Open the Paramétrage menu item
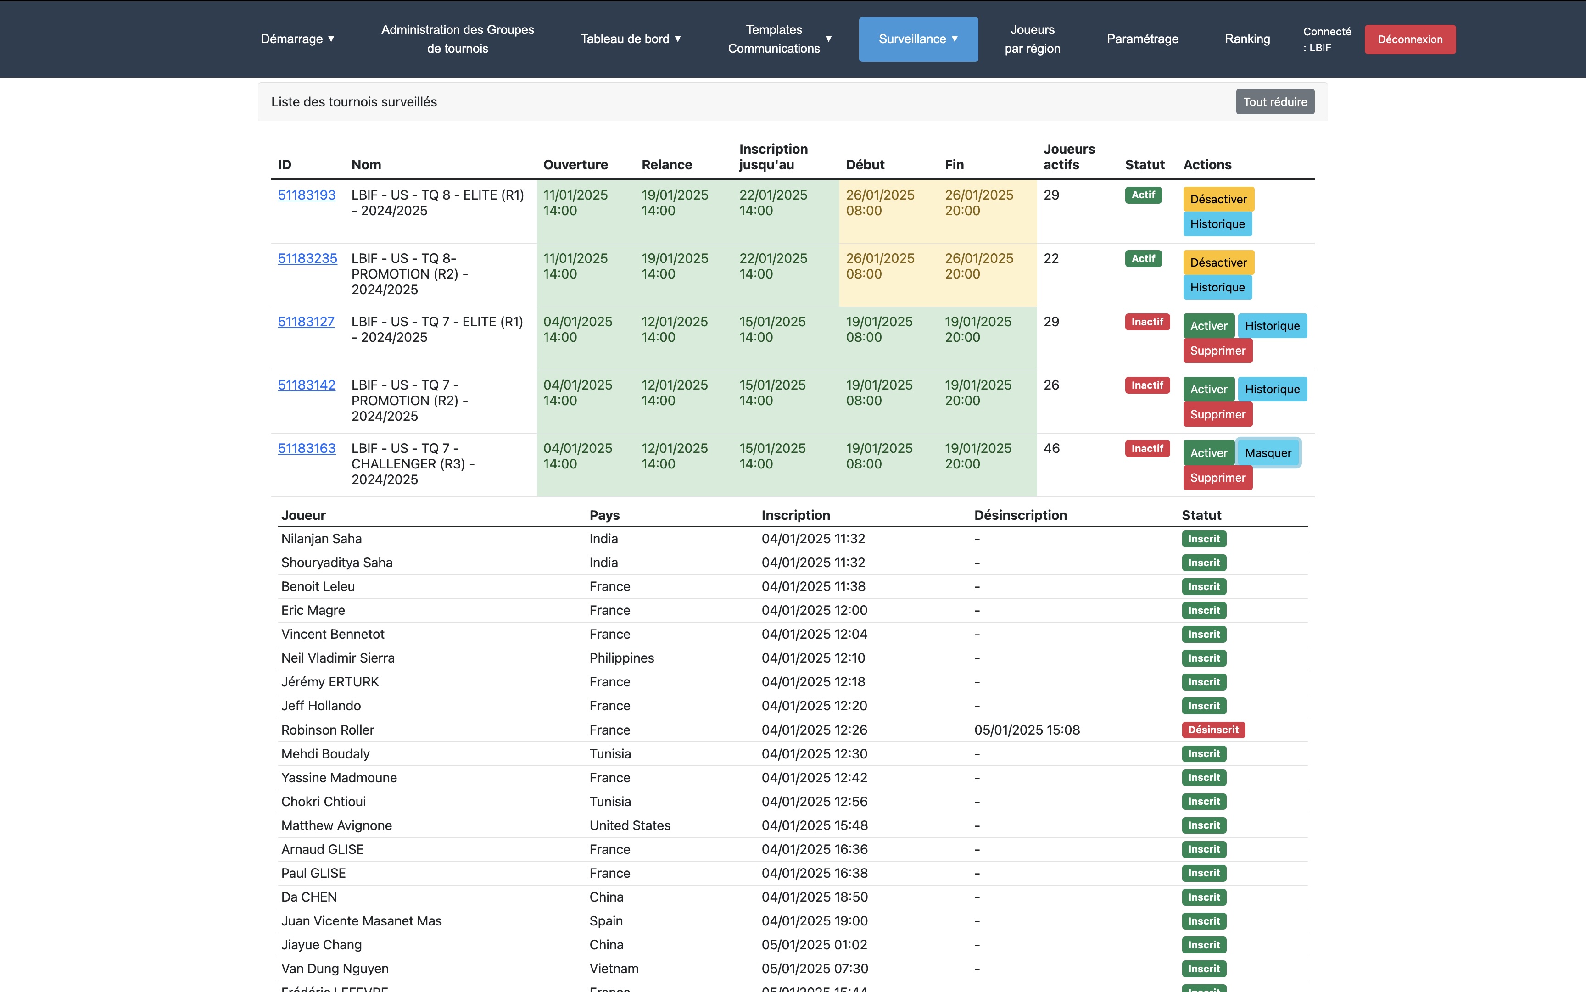This screenshot has width=1586, height=992. coord(1142,39)
